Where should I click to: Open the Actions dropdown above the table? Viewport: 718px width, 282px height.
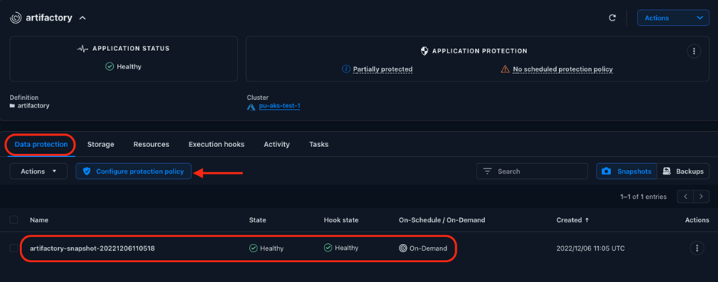tap(38, 171)
